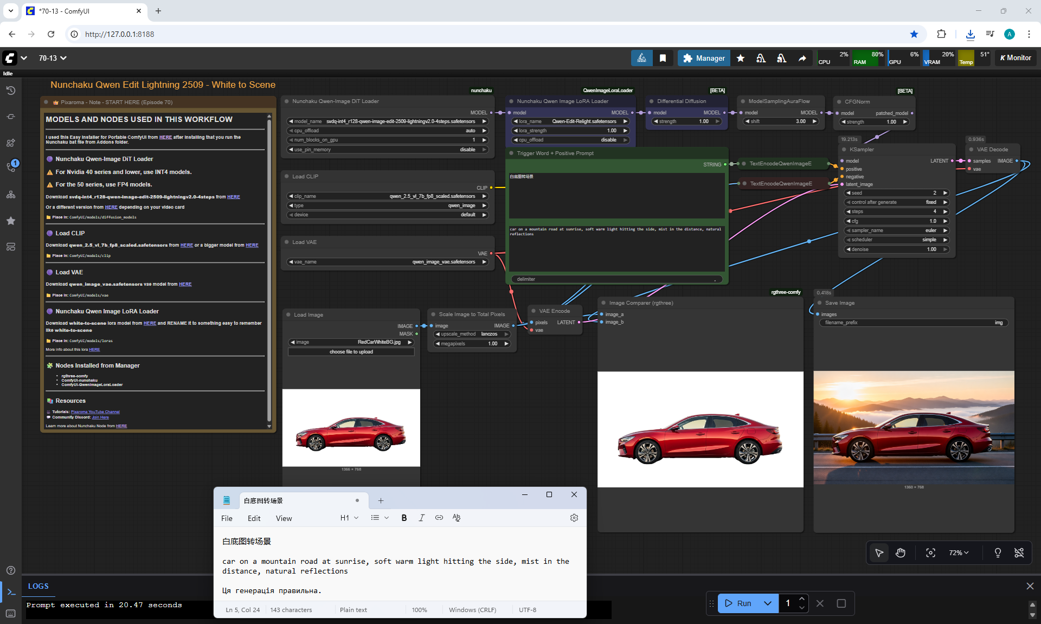This screenshot has height=624, width=1041.
Task: Click the share arrow toolbar icon
Action: pyautogui.click(x=802, y=58)
